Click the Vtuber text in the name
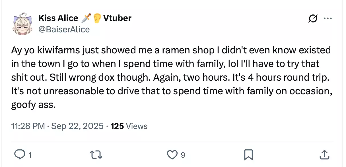The width and height of the screenshot is (346, 167). (117, 18)
